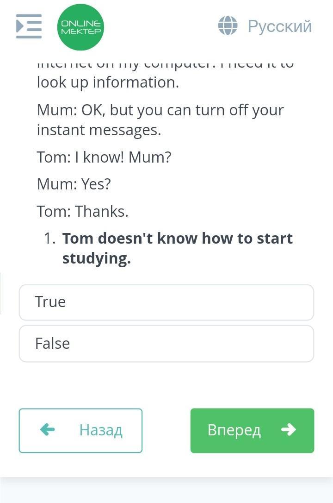The width and height of the screenshot is (333, 503).
Task: Click the line "Mum: Yes?"
Action: click(74, 184)
